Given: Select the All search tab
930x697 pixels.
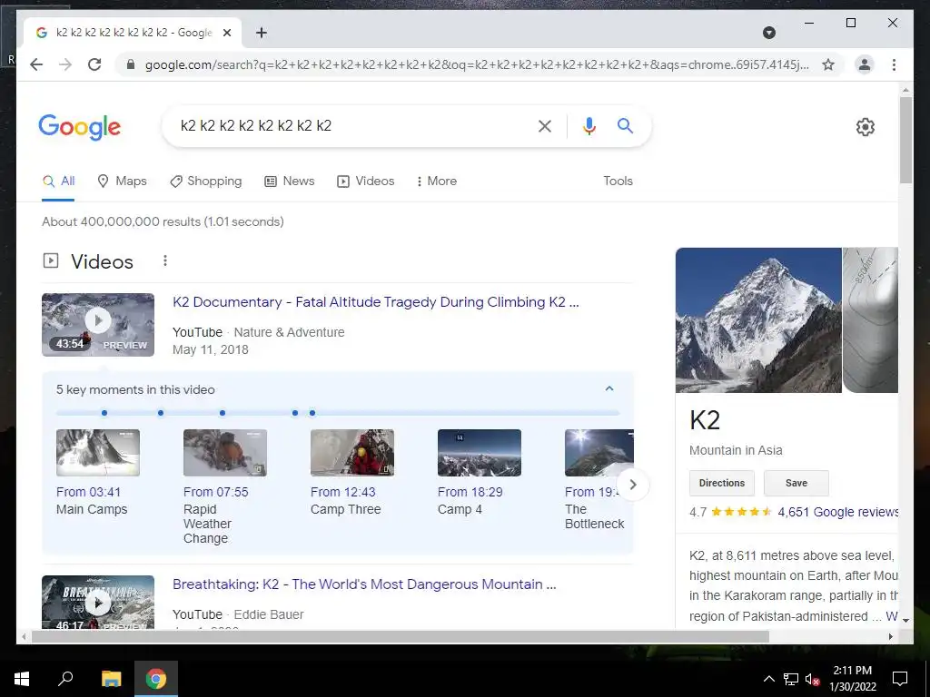Looking at the screenshot, I should click(x=59, y=182).
